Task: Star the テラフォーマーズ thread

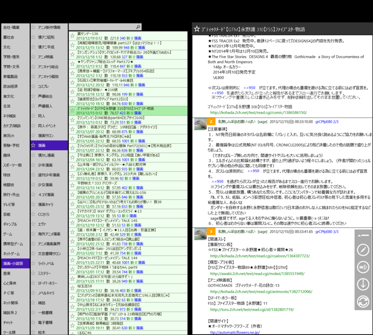Action: (72, 73)
